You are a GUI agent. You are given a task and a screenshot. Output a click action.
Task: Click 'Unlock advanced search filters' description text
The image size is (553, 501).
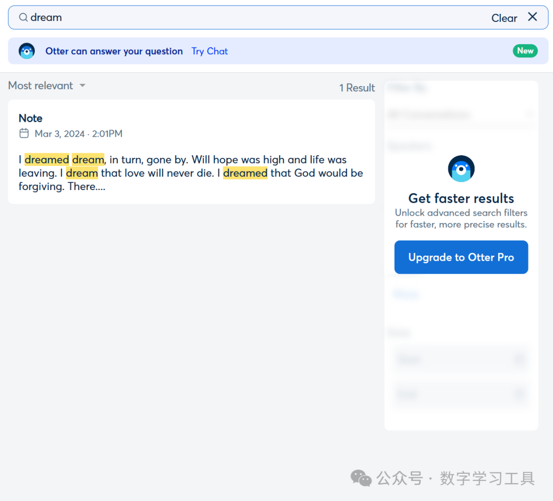click(x=461, y=218)
